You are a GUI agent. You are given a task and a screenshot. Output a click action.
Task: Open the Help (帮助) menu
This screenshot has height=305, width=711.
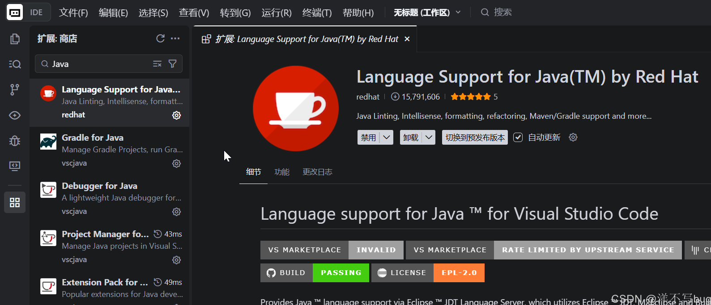(x=358, y=13)
